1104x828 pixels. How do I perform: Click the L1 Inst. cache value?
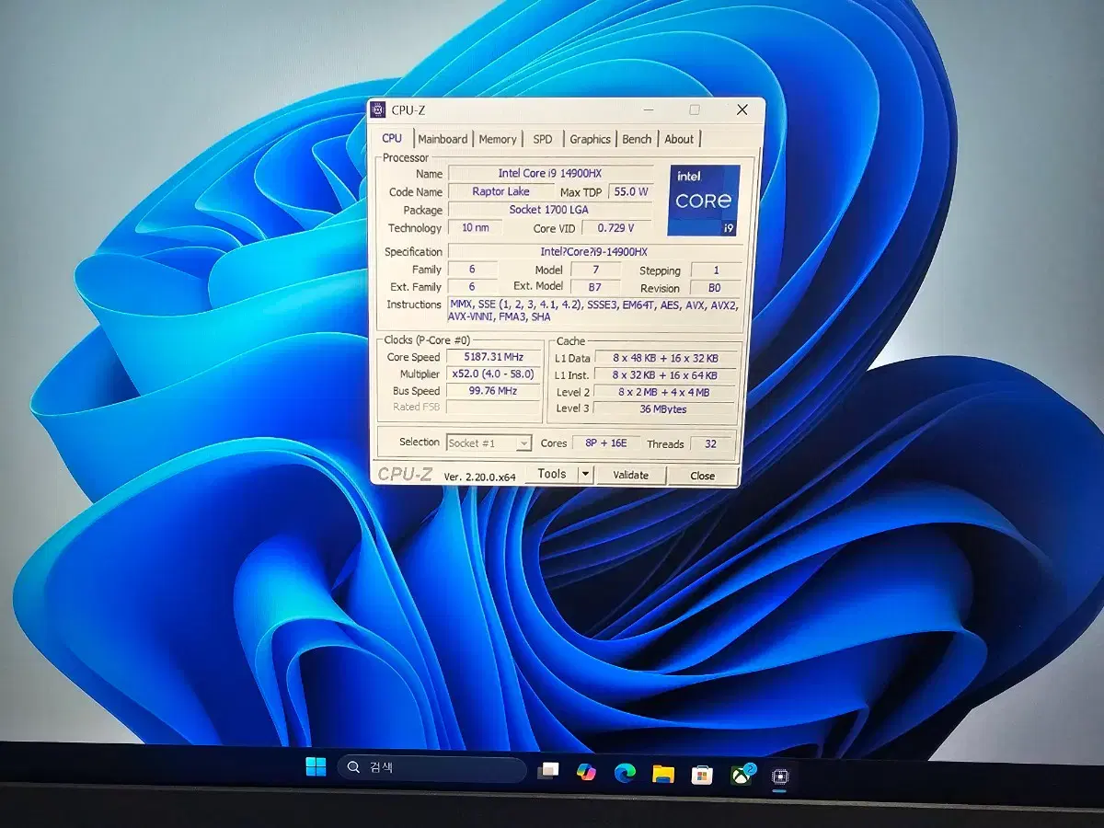tap(664, 375)
